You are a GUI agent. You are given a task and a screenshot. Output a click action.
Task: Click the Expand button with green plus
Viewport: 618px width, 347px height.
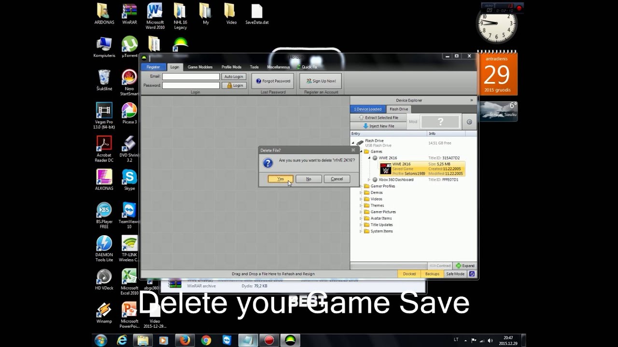pos(465,266)
